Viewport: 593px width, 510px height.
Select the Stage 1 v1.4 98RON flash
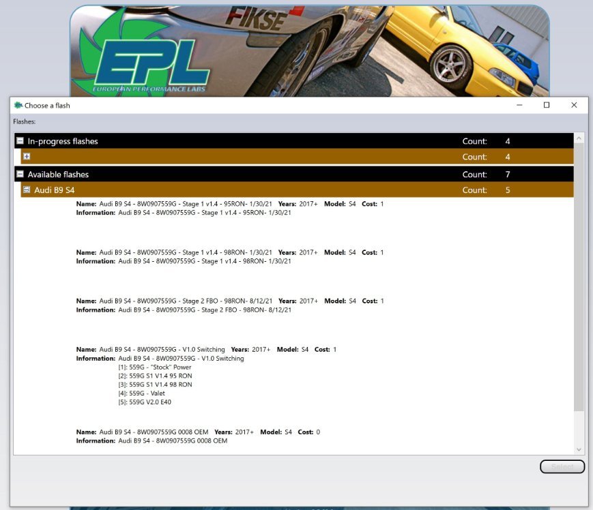(229, 257)
